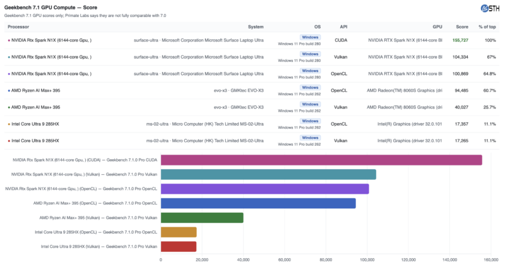Viewport: 505px width, 267px height.
Task: Click the green AMD Vulkan bar in the chart
Action: click(202, 218)
